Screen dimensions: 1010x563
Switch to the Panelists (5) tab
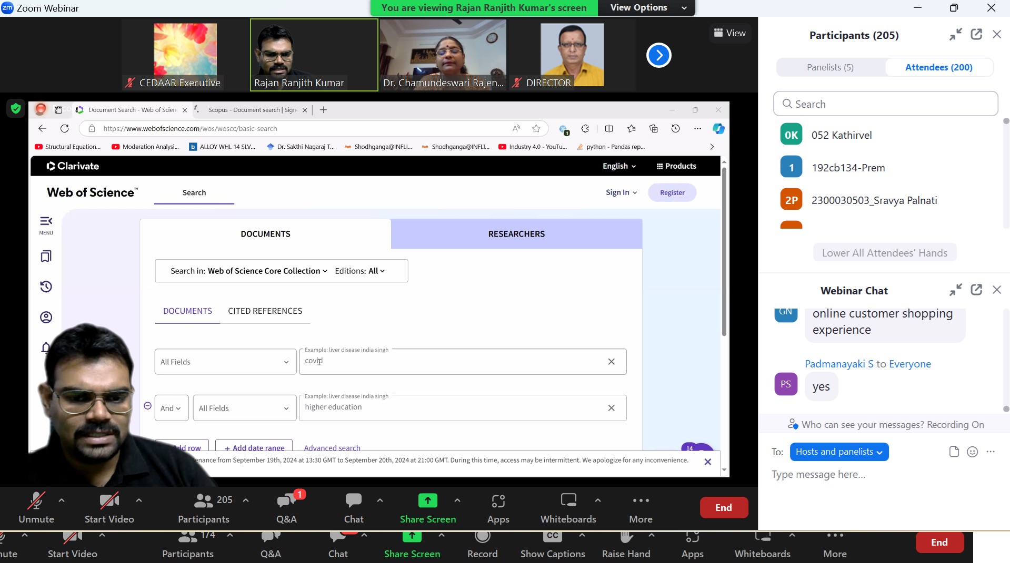tap(830, 67)
